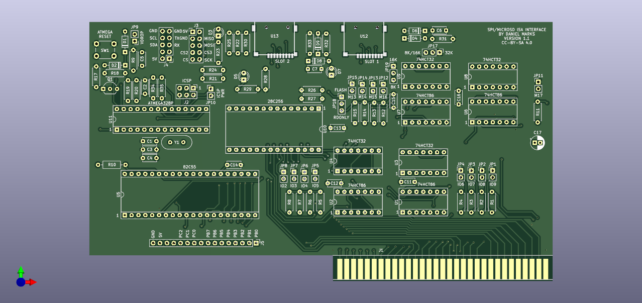
Task: Select jumper JP11 M17
Action: [538, 84]
